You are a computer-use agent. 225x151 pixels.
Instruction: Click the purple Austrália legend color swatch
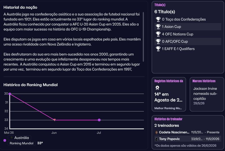point(5,140)
